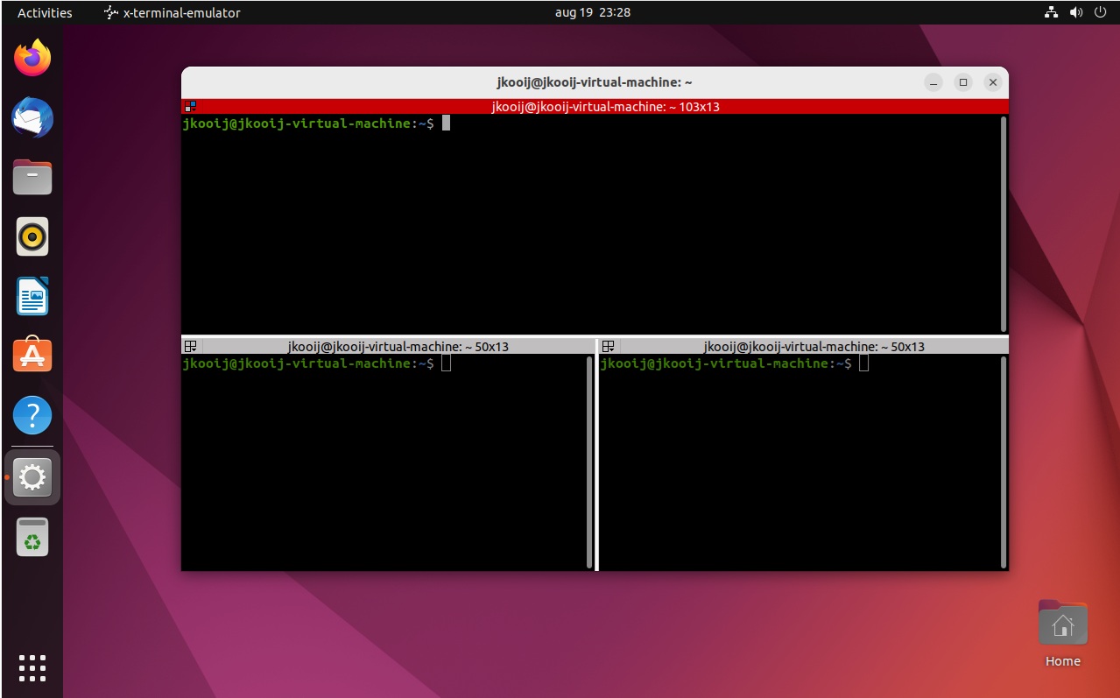Open Thunderbird Mail from the dock
1120x698 pixels.
tap(32, 118)
